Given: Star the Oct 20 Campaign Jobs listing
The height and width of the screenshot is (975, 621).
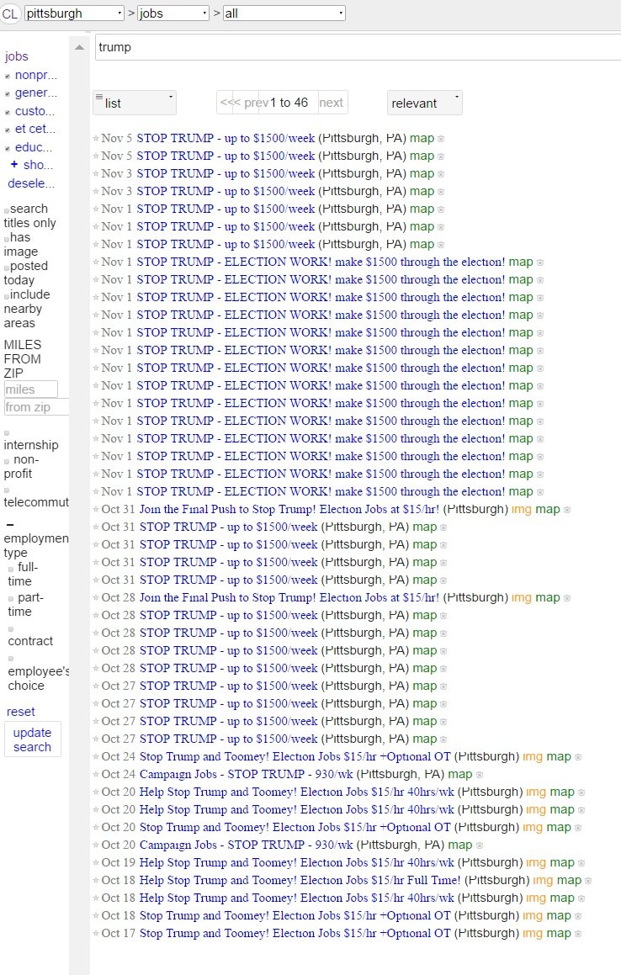Looking at the screenshot, I should point(96,845).
